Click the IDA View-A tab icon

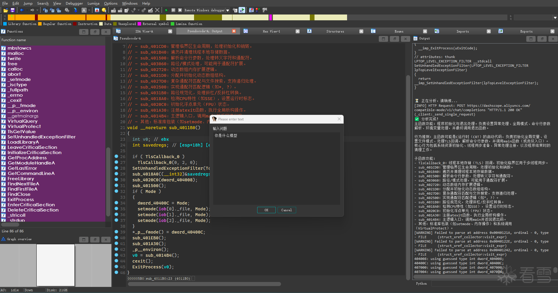(118, 31)
